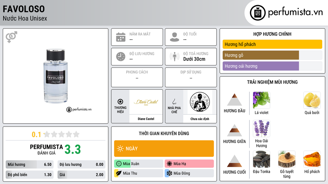This screenshot has height=184, width=328.
Task: Click the snowflake icon for Mùa Đông
Action: pyautogui.click(x=169, y=173)
